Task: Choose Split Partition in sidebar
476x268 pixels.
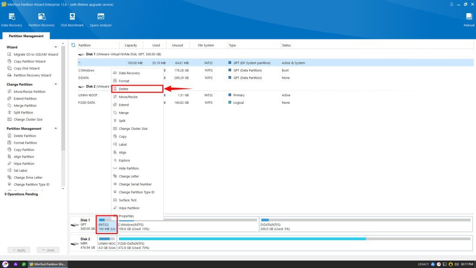Action: click(20, 113)
